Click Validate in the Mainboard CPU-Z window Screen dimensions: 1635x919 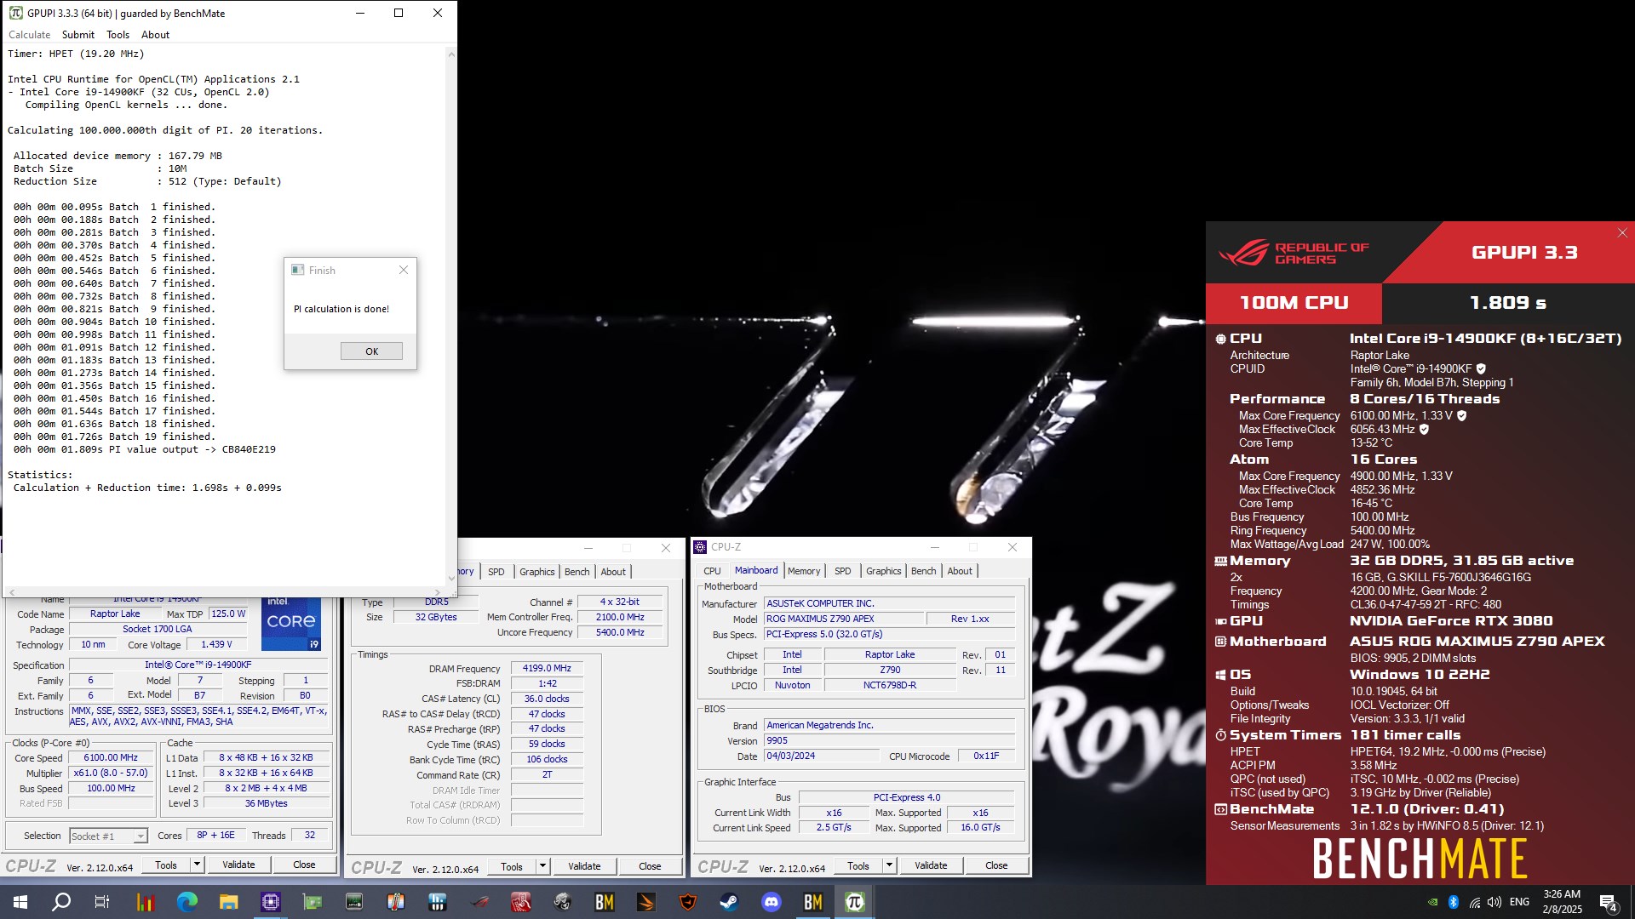[931, 865]
